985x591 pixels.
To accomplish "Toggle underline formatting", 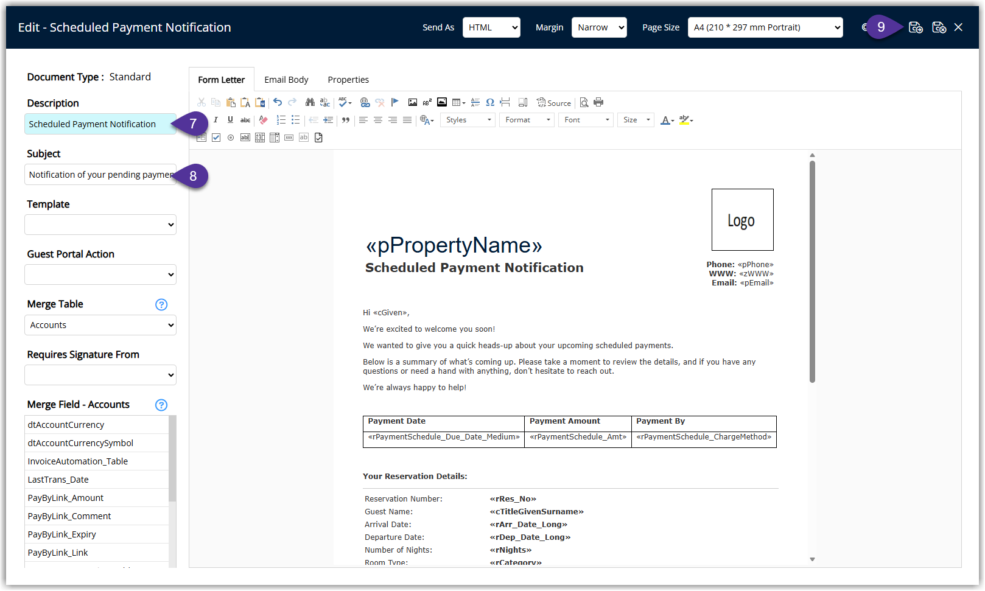I will (x=230, y=120).
